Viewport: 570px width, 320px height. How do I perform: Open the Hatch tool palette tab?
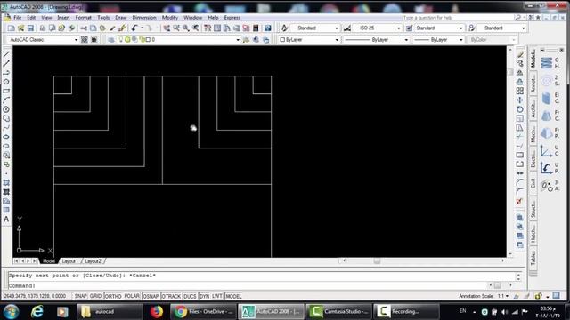tap(533, 233)
